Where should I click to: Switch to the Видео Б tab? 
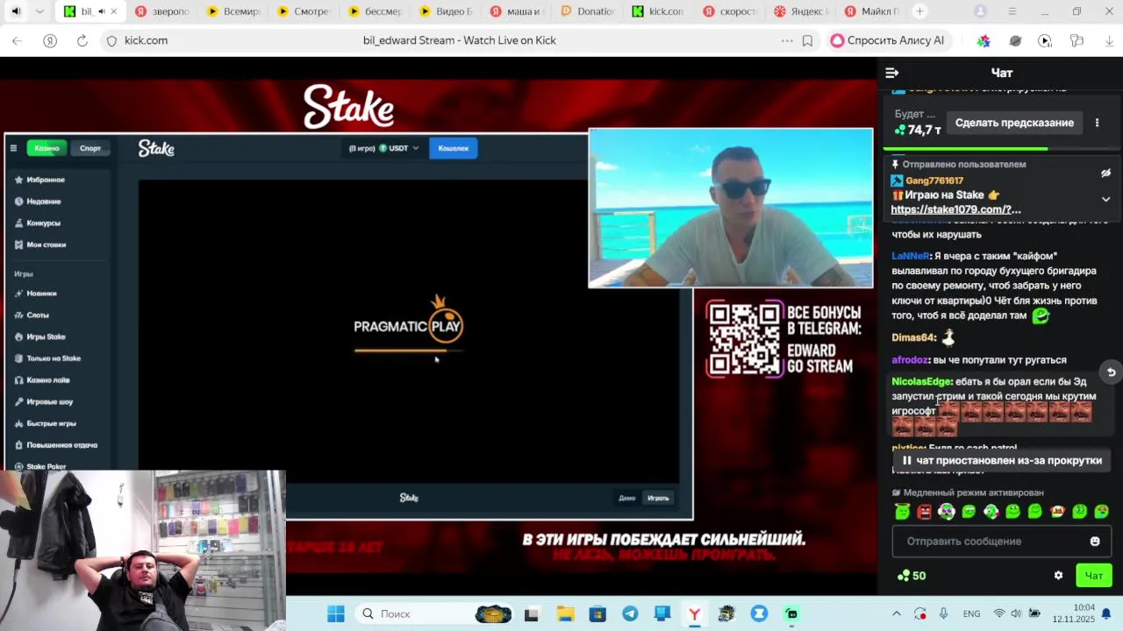(446, 11)
